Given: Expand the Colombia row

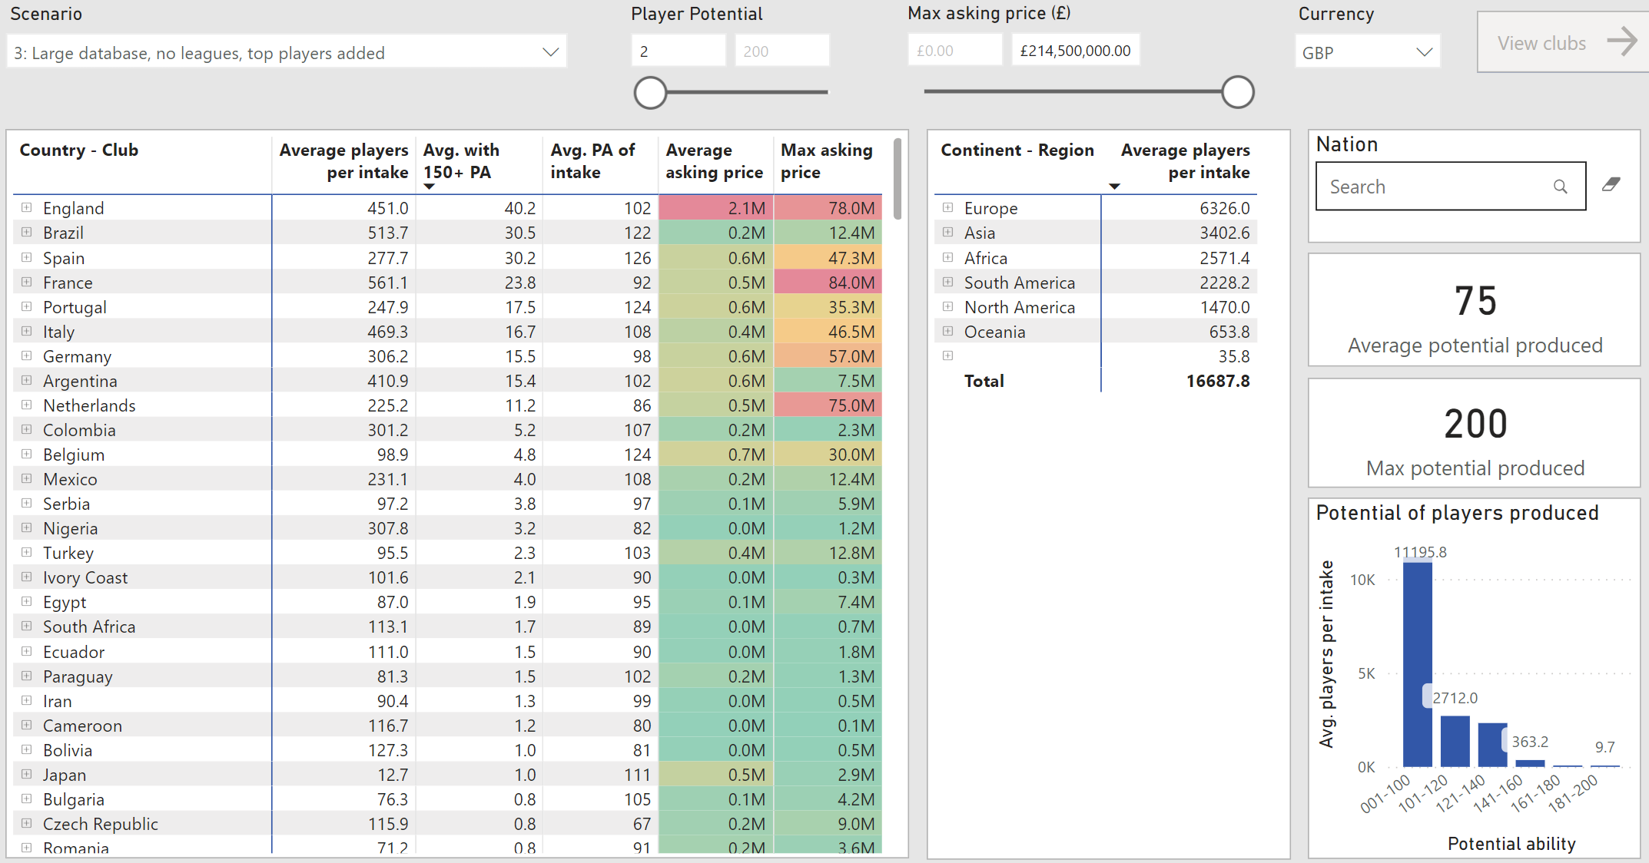Looking at the screenshot, I should (27, 429).
